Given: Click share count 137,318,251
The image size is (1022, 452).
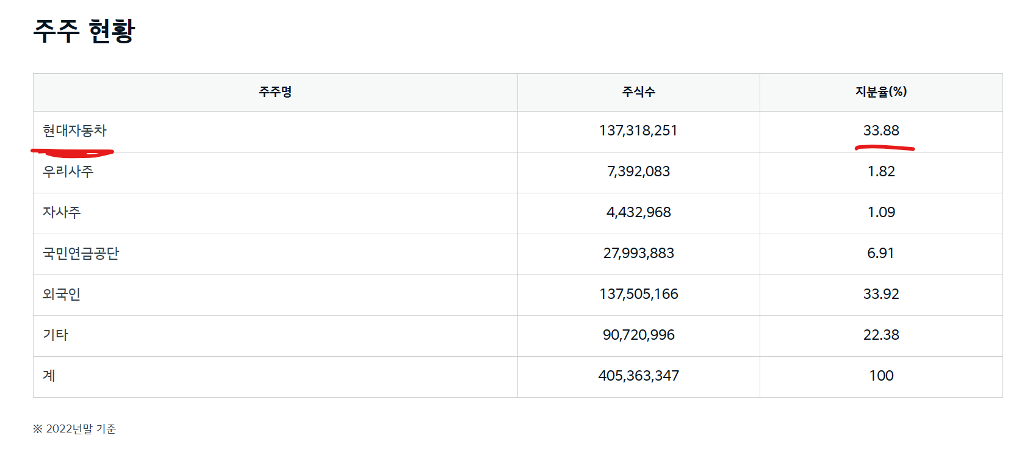Looking at the screenshot, I should [638, 131].
